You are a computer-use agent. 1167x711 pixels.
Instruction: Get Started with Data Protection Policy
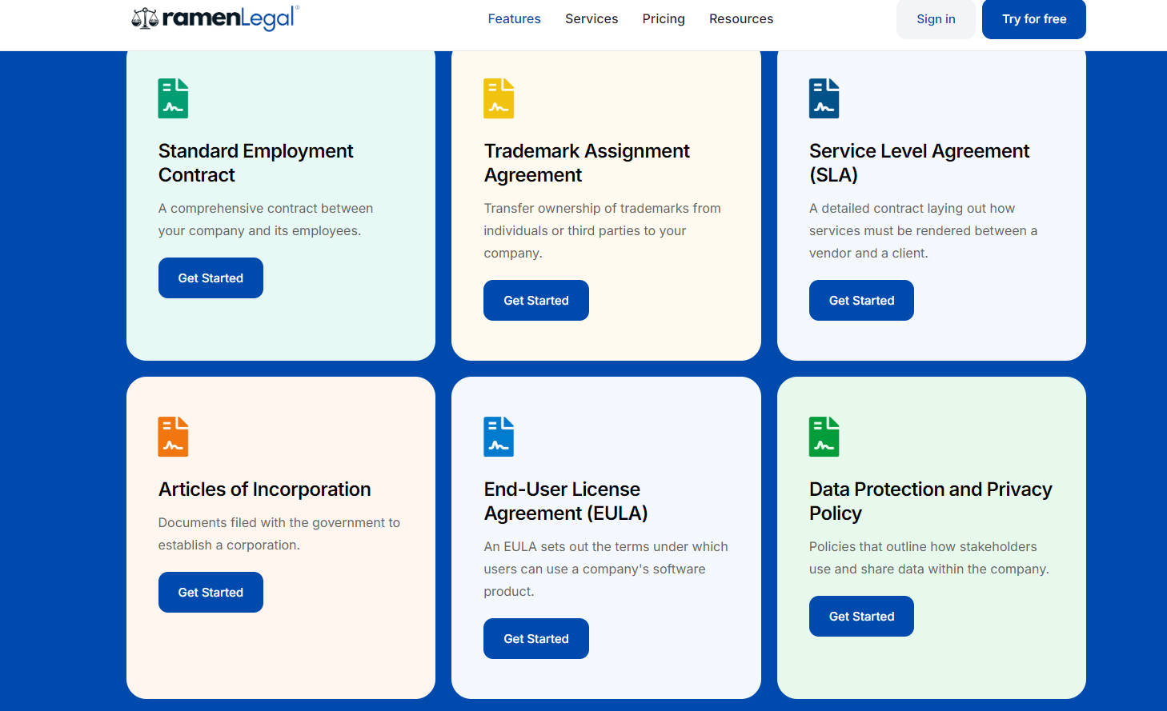click(x=861, y=617)
